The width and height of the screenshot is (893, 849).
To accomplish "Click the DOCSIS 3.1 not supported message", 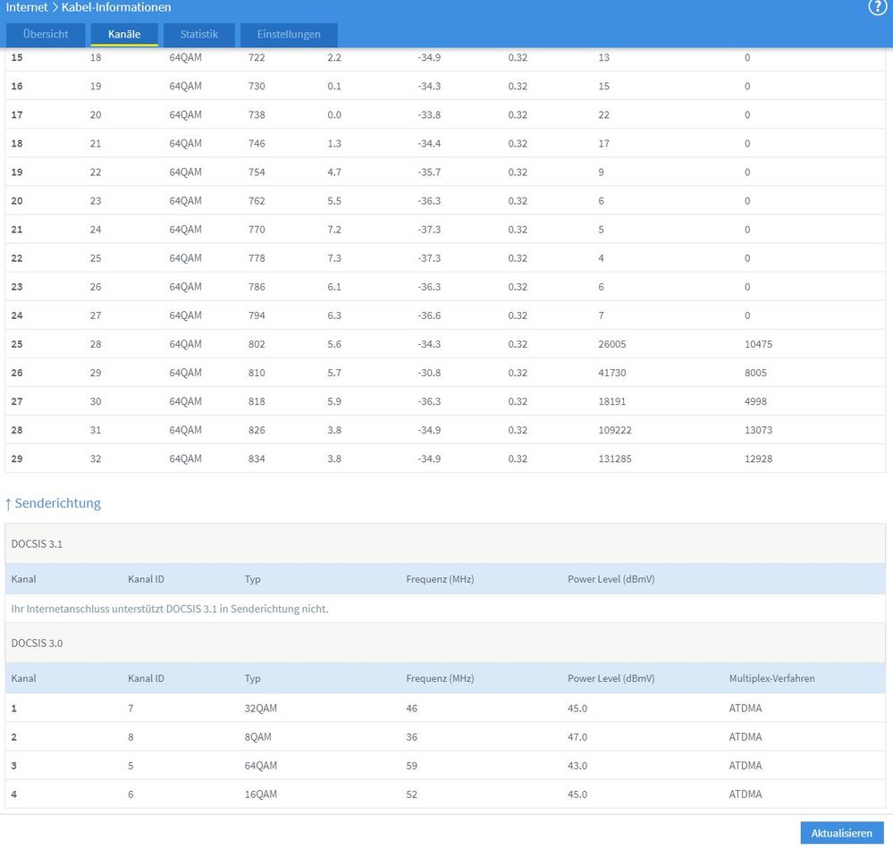I will (x=170, y=609).
